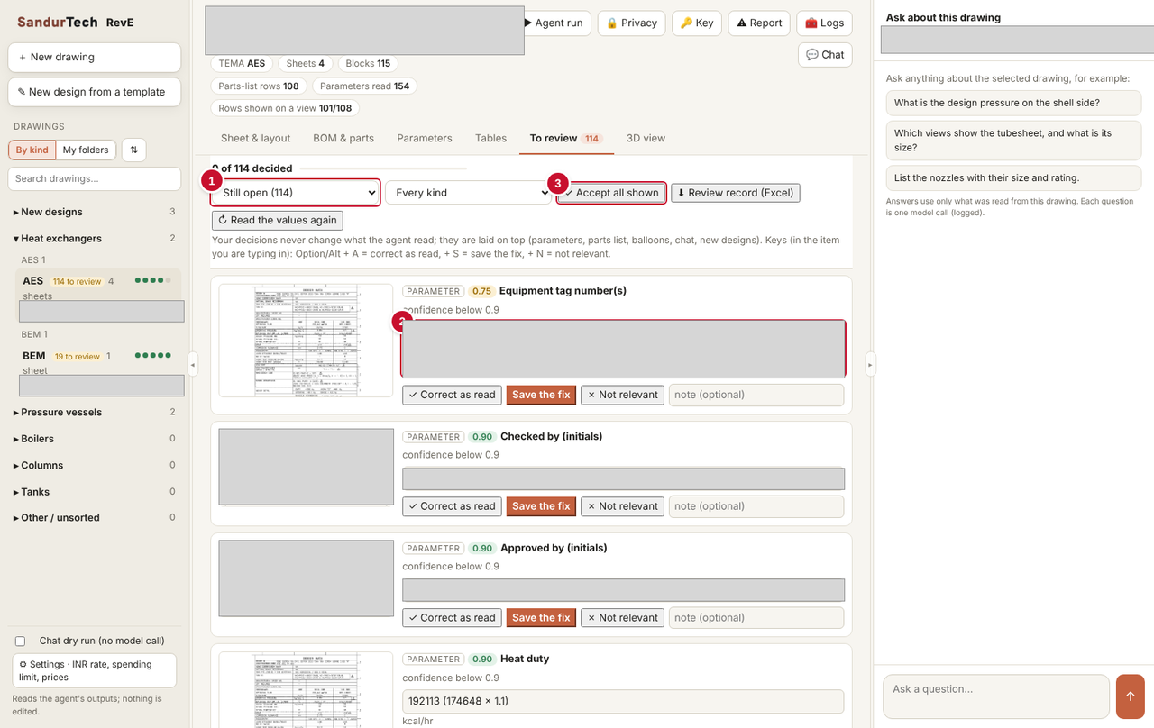
Task: Open the Logs toolbox button
Action: coord(824,23)
